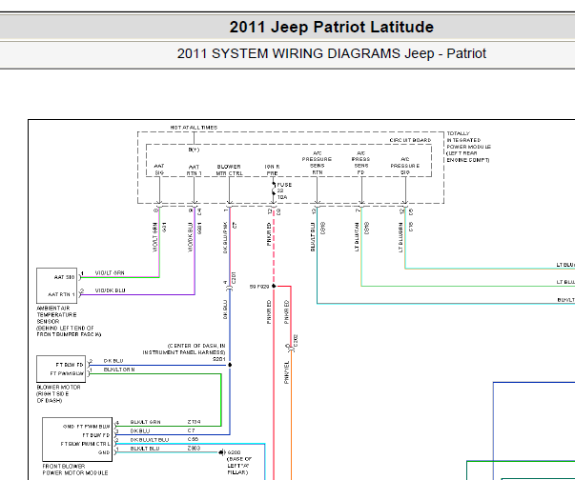Select 'A/C PRESSURE SENS RTN' terminal label
This screenshot has width=575, height=480.
317,163
